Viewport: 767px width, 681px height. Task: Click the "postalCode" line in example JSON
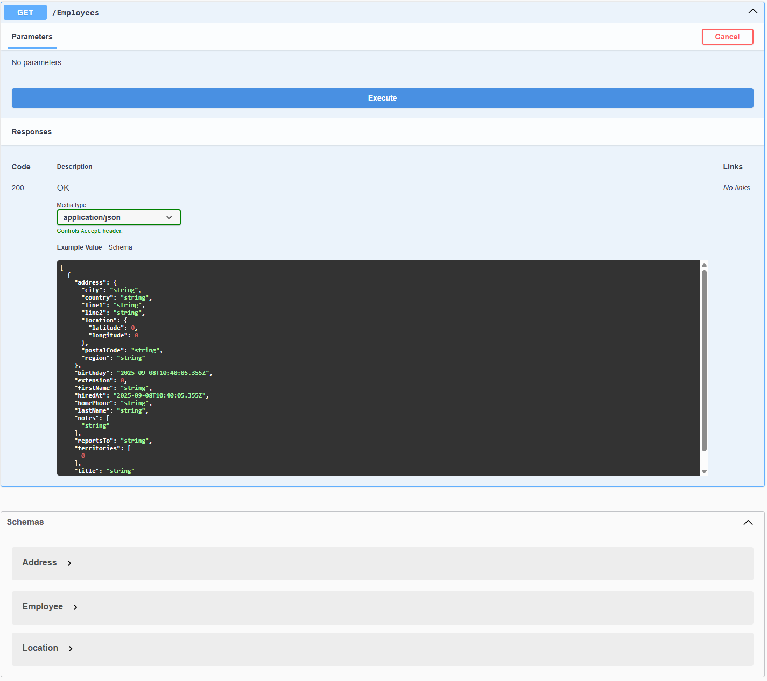122,350
